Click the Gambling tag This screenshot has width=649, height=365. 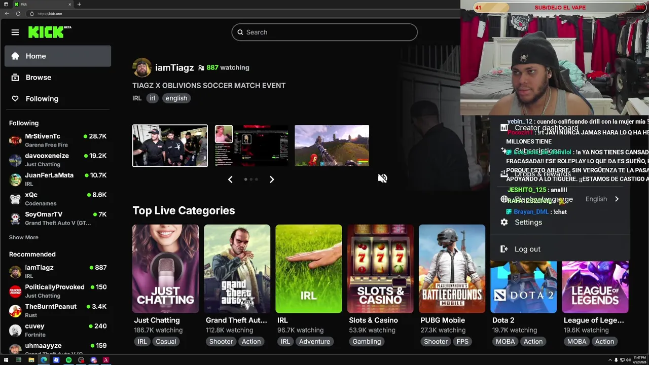(x=367, y=342)
